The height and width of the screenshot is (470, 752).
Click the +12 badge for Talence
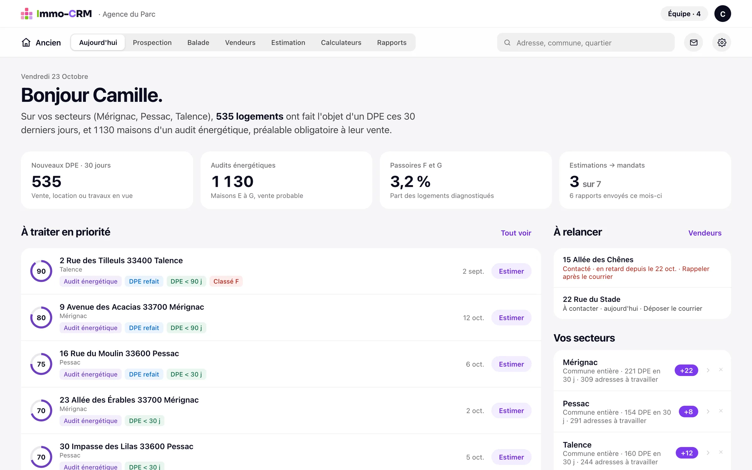[x=687, y=453]
